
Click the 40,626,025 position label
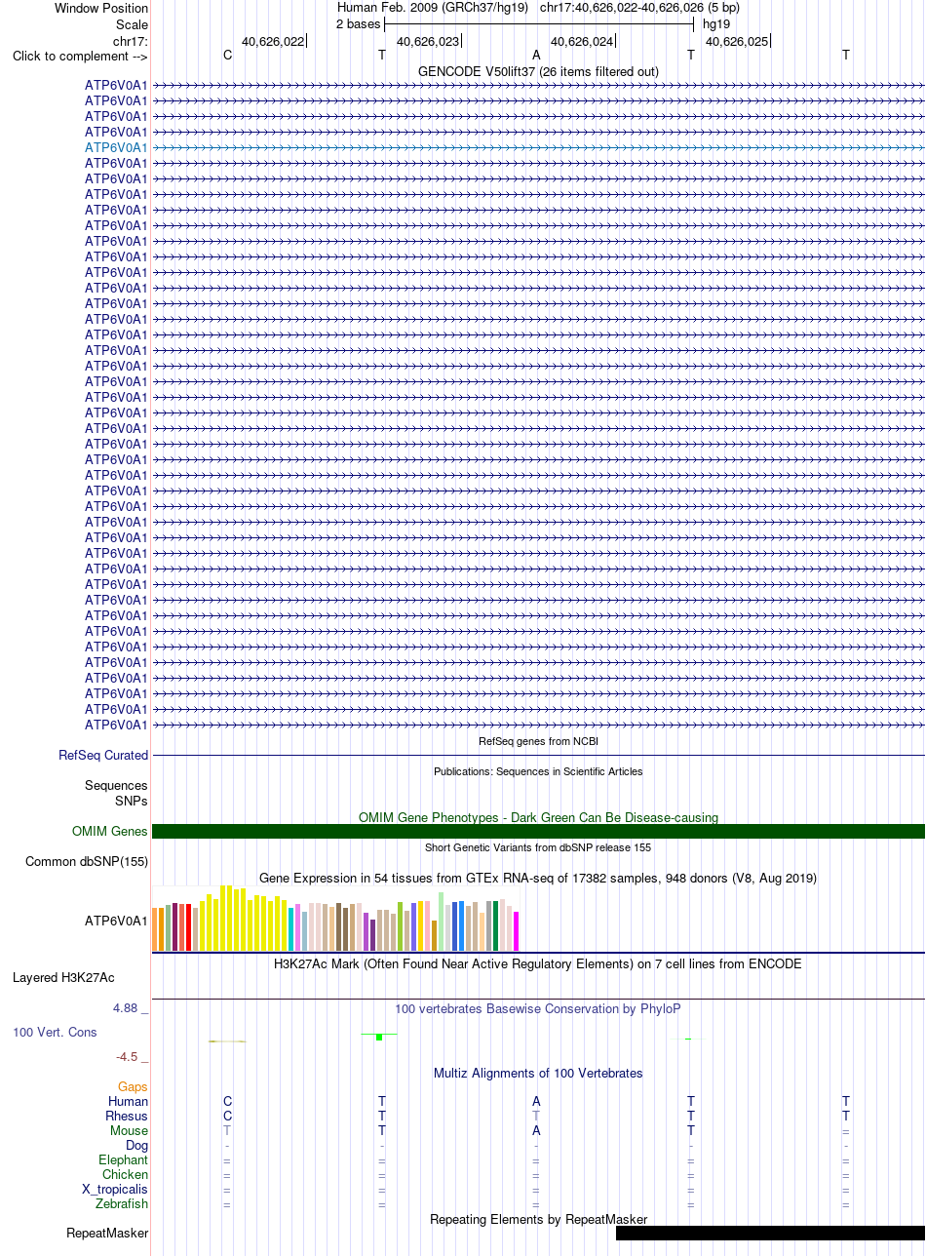coord(737,42)
